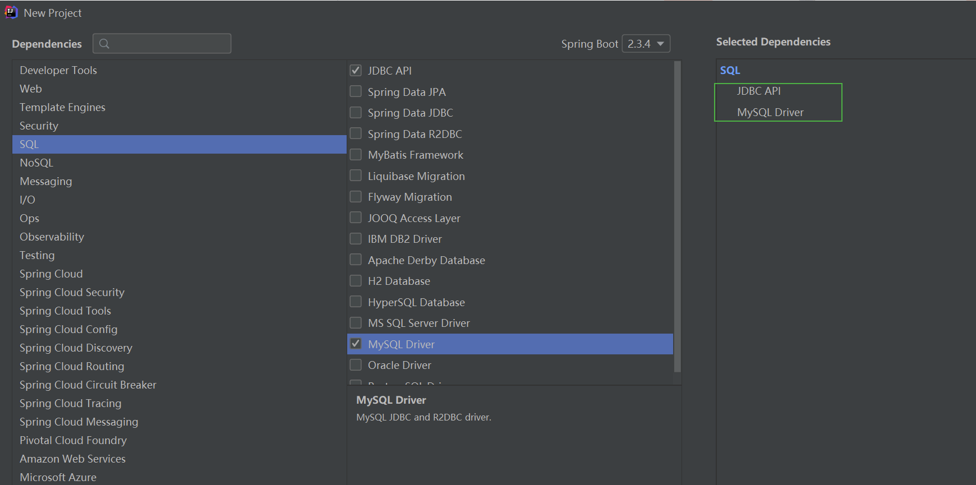Screen dimensions: 976x485
Task: Open the Spring Boot version dropdown
Action: point(646,44)
